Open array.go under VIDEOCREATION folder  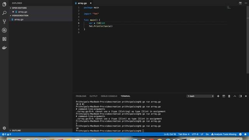[x=19, y=19]
